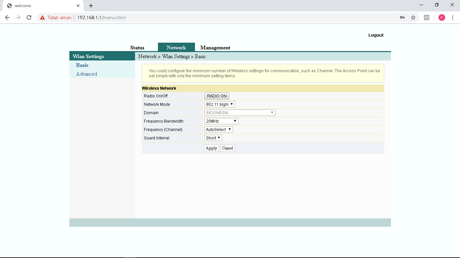
Task: Click the saved password key icon
Action: coord(402,17)
